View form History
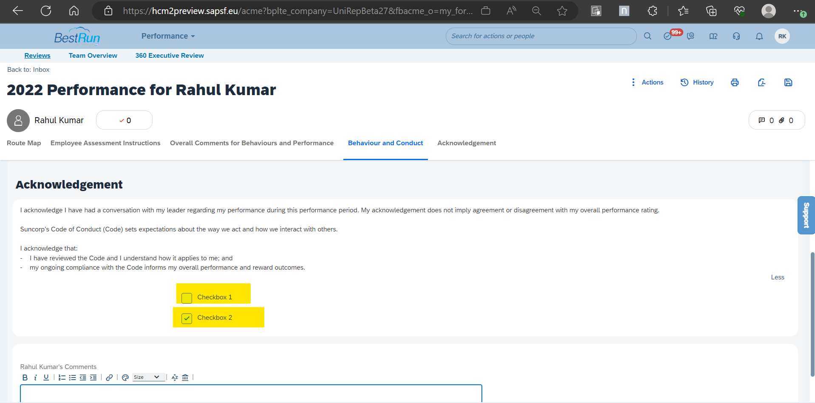Image resolution: width=815 pixels, height=403 pixels. coord(697,82)
